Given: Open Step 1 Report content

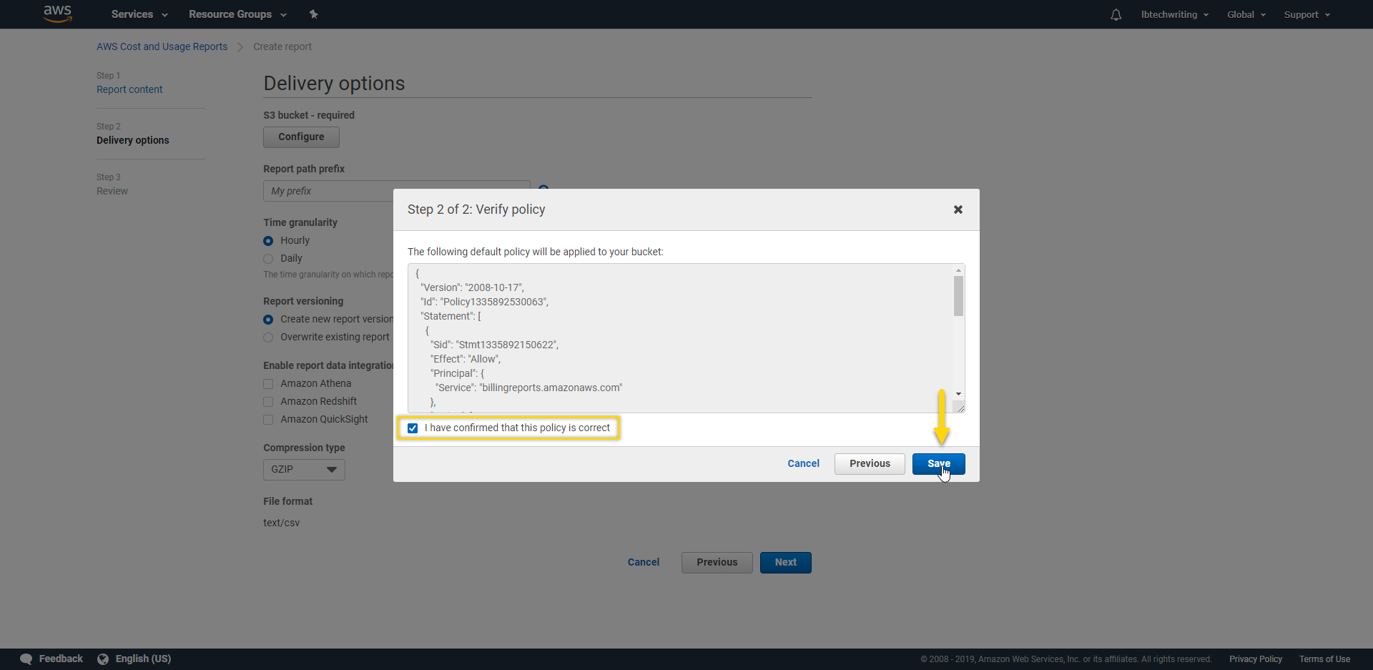Looking at the screenshot, I should click(x=129, y=89).
